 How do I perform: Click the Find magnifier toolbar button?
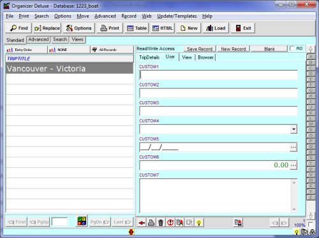(x=19, y=28)
